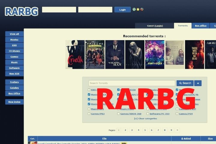
Task: Go to page 9 of results
Action: pyautogui.click(x=171, y=130)
